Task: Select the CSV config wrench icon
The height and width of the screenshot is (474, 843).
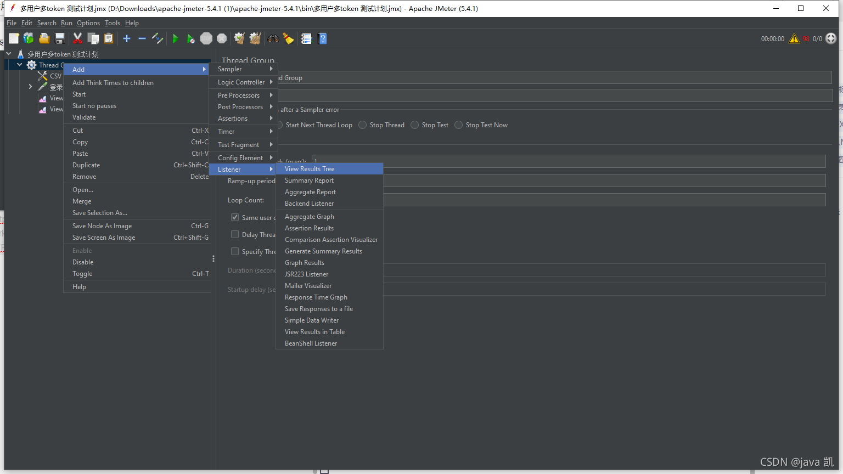Action: [42, 76]
